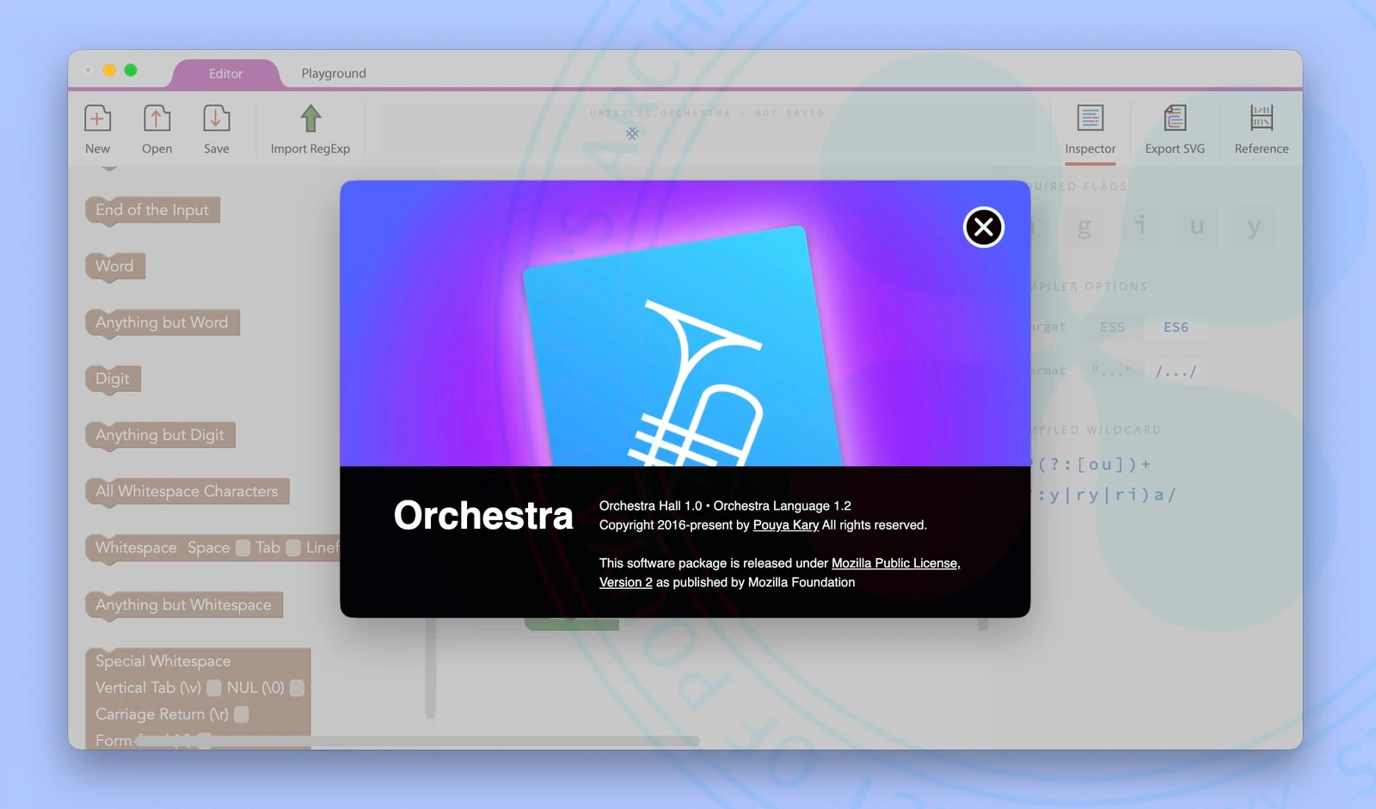Click the Save toolbar icon
The height and width of the screenshot is (809, 1376).
tap(216, 119)
